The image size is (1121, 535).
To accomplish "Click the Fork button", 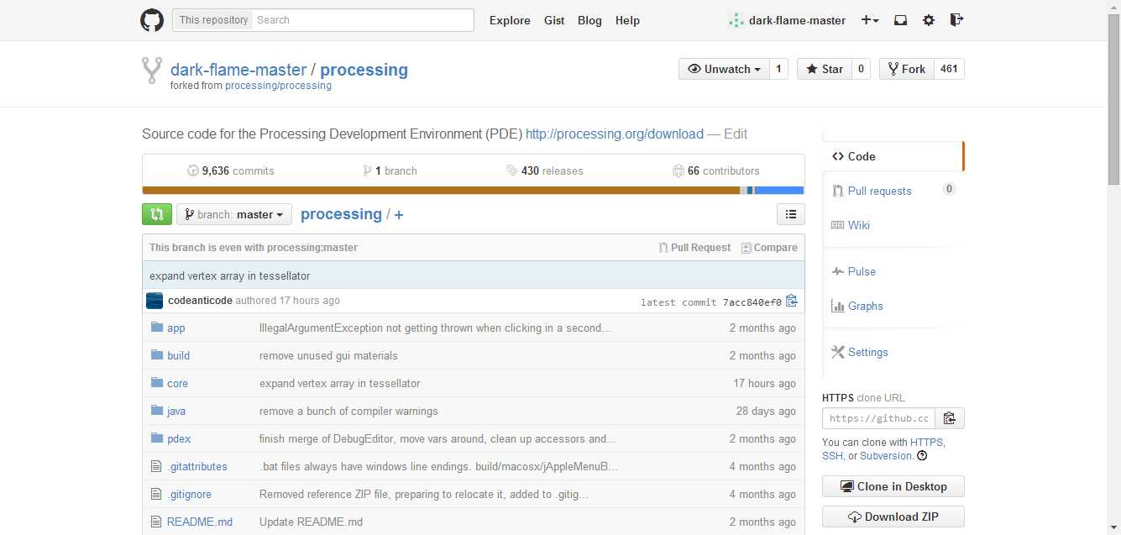I will 906,69.
